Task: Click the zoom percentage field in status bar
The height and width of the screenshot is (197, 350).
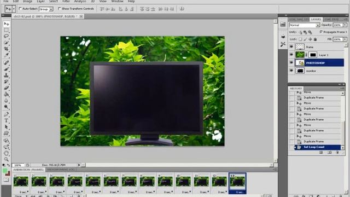Action: 18,165
